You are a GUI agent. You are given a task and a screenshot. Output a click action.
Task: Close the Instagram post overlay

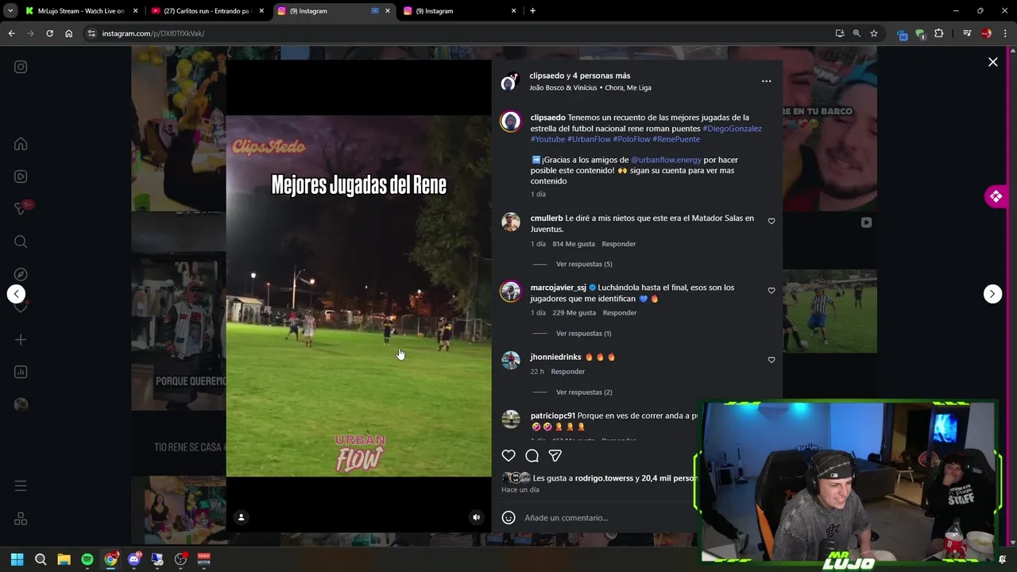point(992,62)
